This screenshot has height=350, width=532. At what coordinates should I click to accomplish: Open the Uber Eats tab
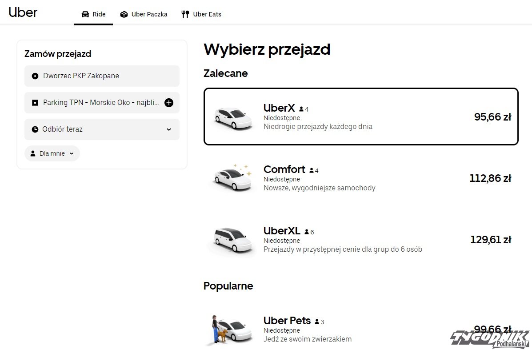pyautogui.click(x=207, y=14)
